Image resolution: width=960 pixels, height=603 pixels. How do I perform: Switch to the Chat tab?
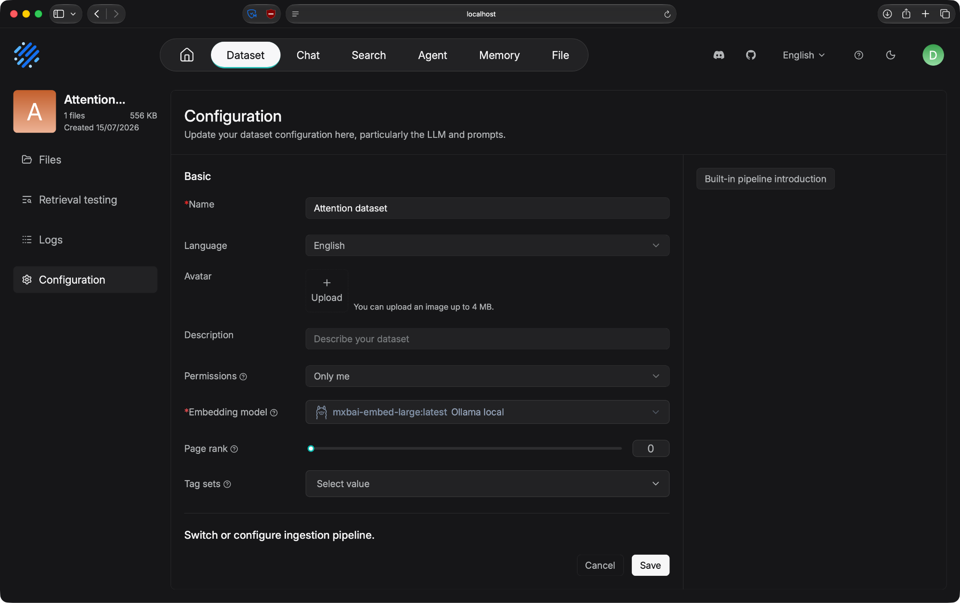point(308,55)
